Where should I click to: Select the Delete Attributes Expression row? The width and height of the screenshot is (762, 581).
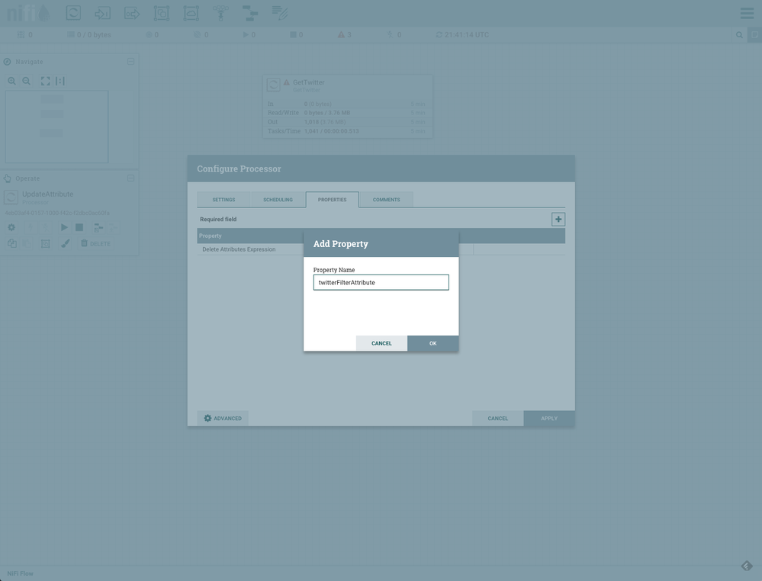click(381, 249)
